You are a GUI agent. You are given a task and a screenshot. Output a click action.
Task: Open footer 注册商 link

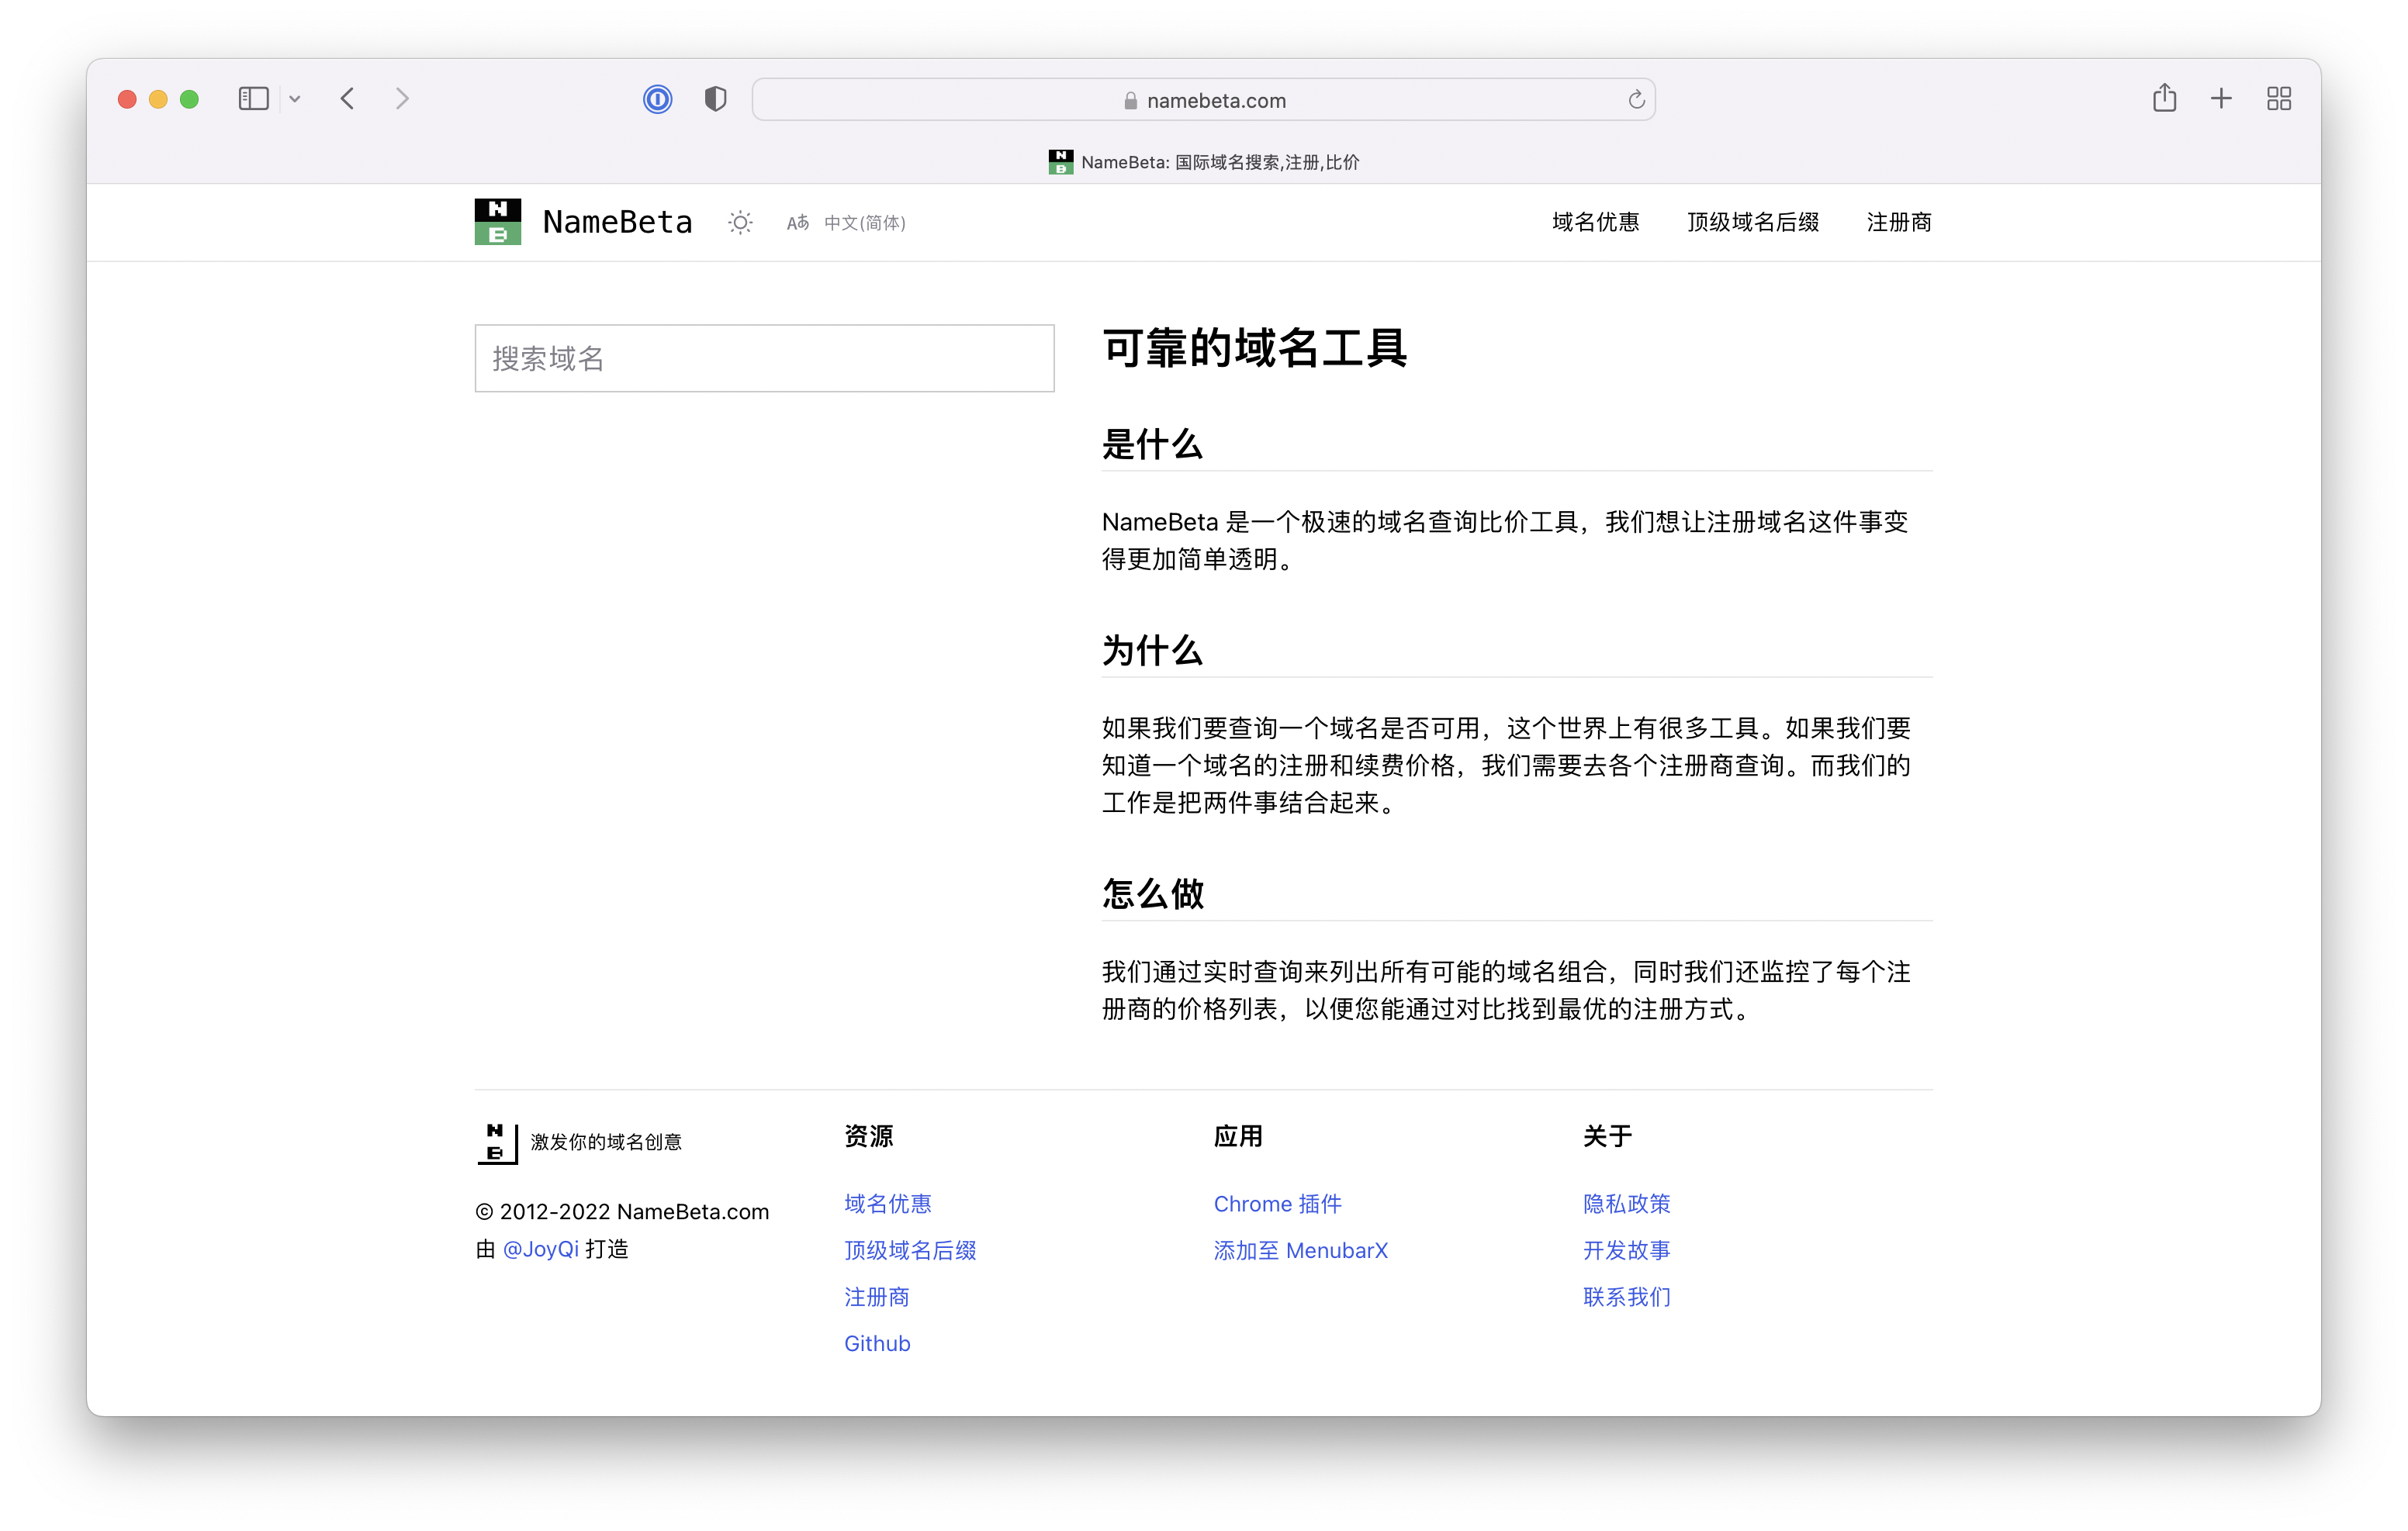[877, 1296]
